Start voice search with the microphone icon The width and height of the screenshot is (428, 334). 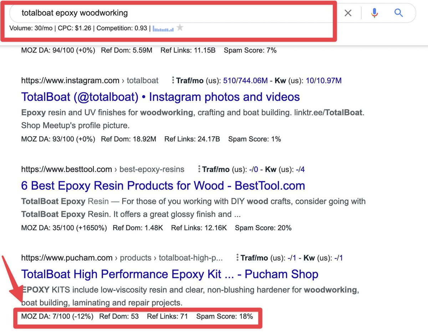pyautogui.click(x=374, y=13)
